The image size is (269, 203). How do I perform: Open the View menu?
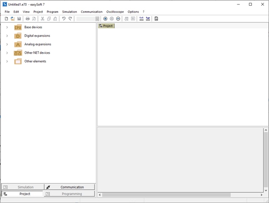(x=26, y=12)
